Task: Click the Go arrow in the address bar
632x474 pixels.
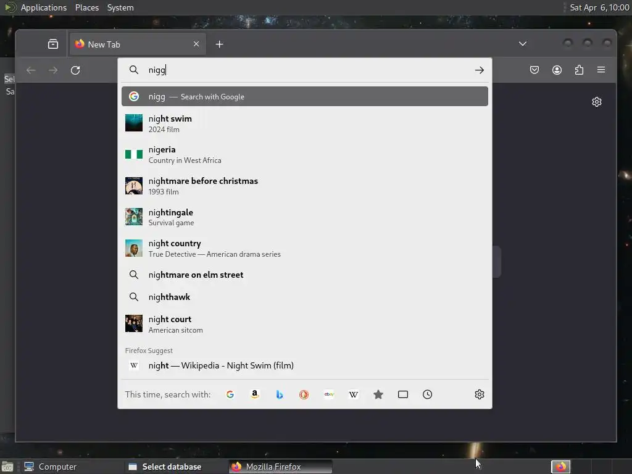Action: (x=479, y=70)
